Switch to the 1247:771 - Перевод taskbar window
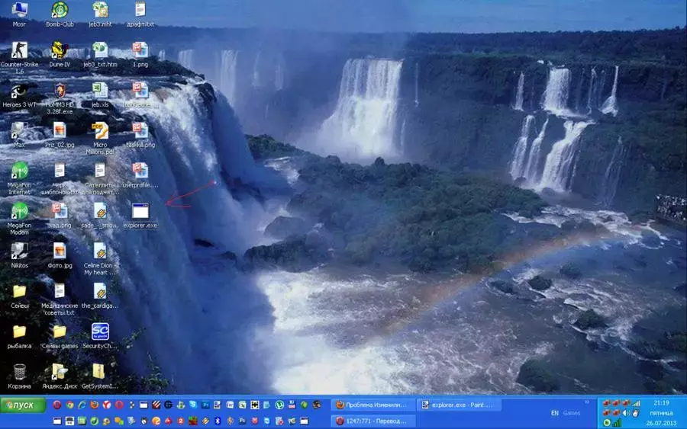The image size is (687, 429). tap(373, 421)
